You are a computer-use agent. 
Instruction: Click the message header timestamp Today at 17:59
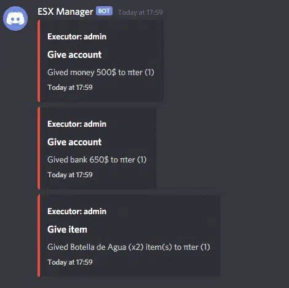(140, 12)
